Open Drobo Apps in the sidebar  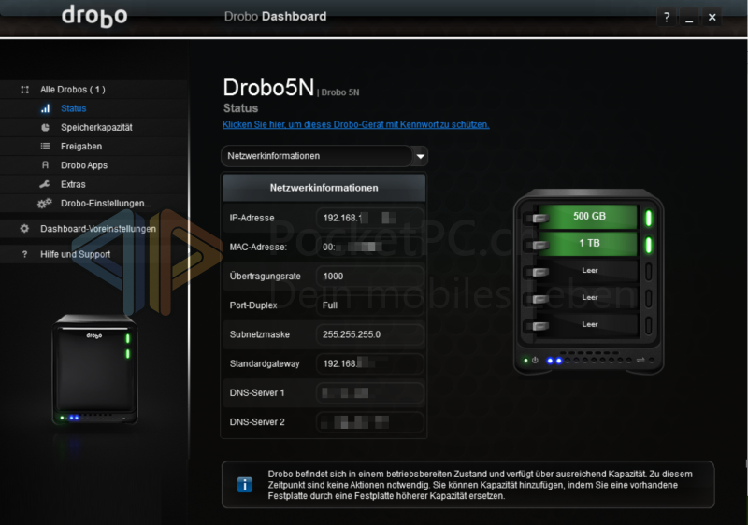click(84, 165)
